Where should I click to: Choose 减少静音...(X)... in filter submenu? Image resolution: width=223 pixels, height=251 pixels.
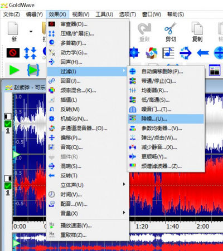(166, 147)
